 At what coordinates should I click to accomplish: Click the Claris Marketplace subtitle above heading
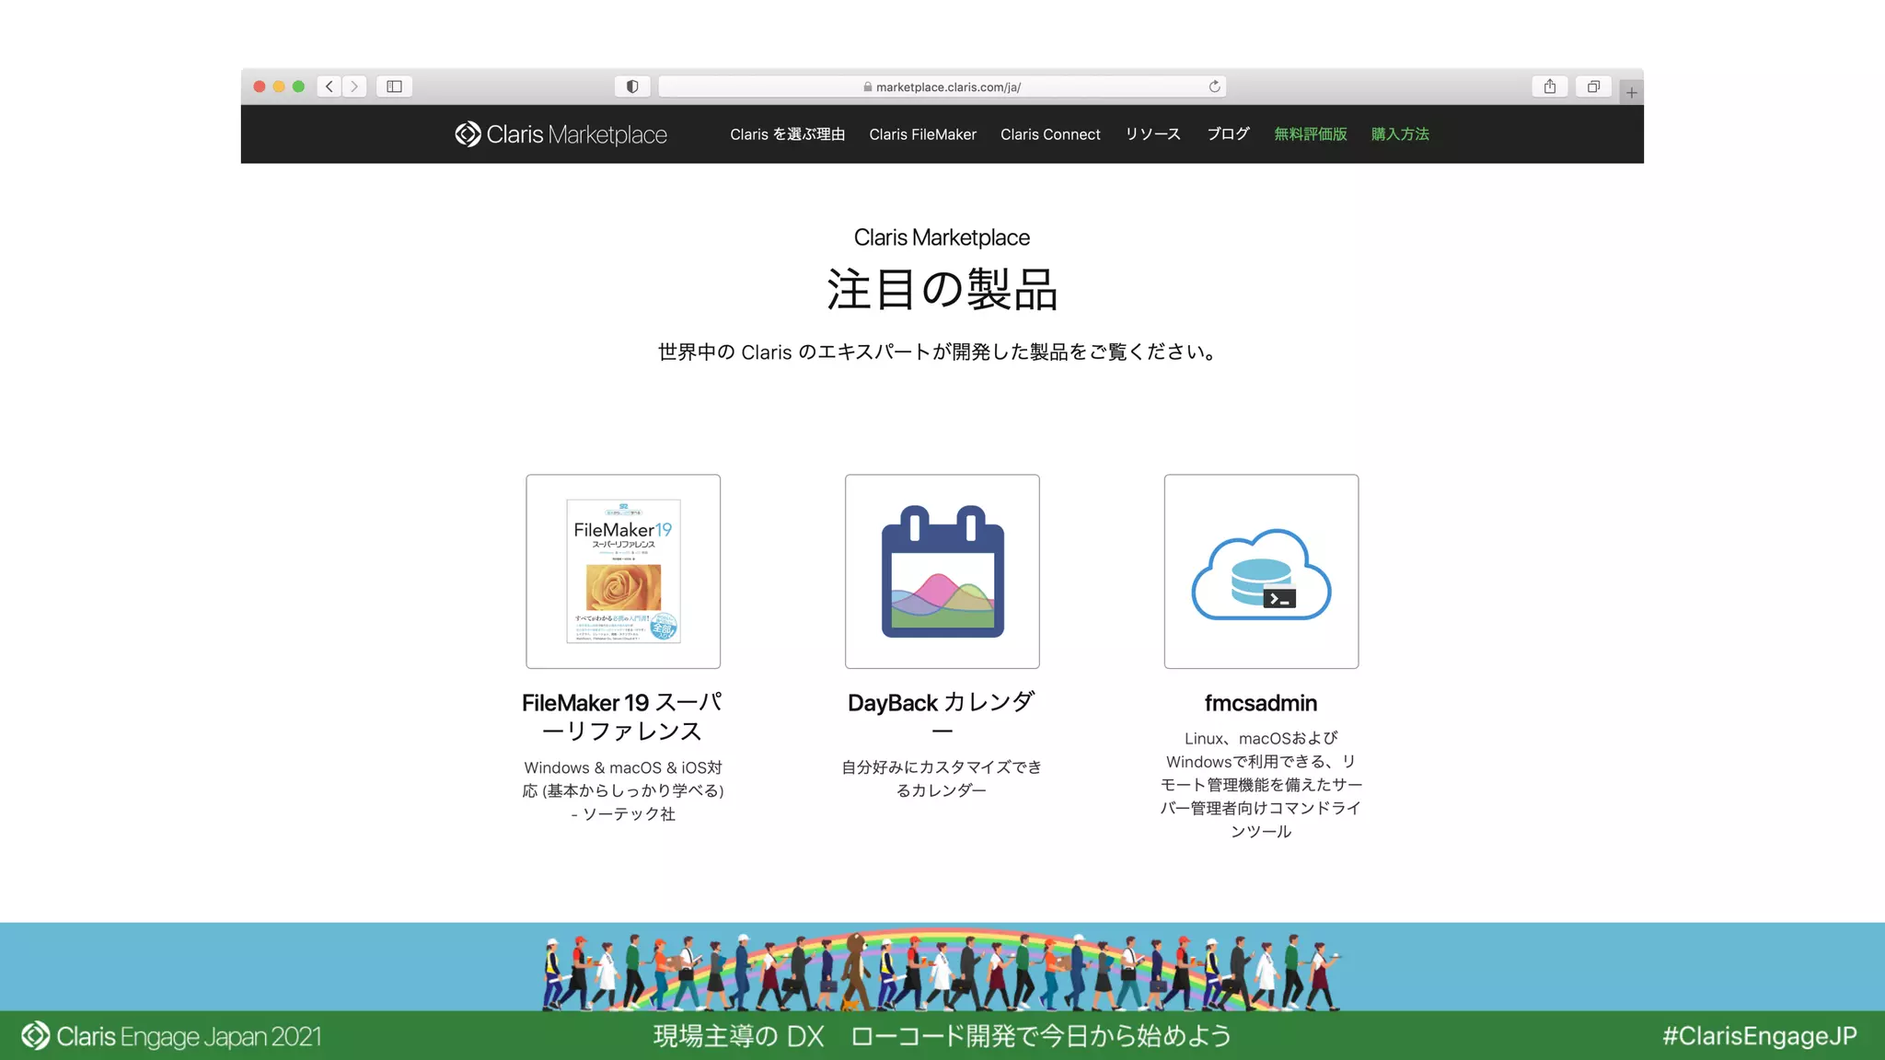[942, 237]
